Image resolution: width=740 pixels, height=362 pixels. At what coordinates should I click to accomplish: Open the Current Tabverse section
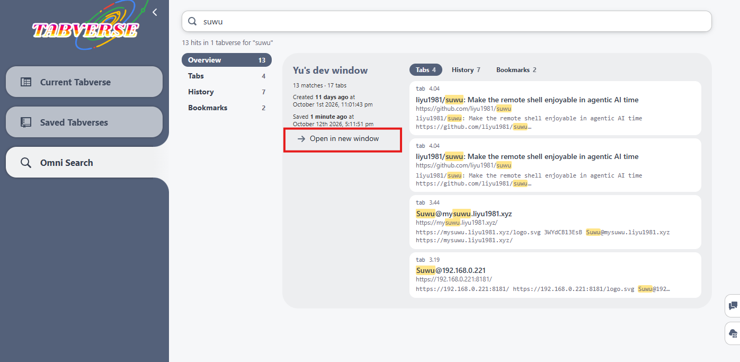point(84,82)
